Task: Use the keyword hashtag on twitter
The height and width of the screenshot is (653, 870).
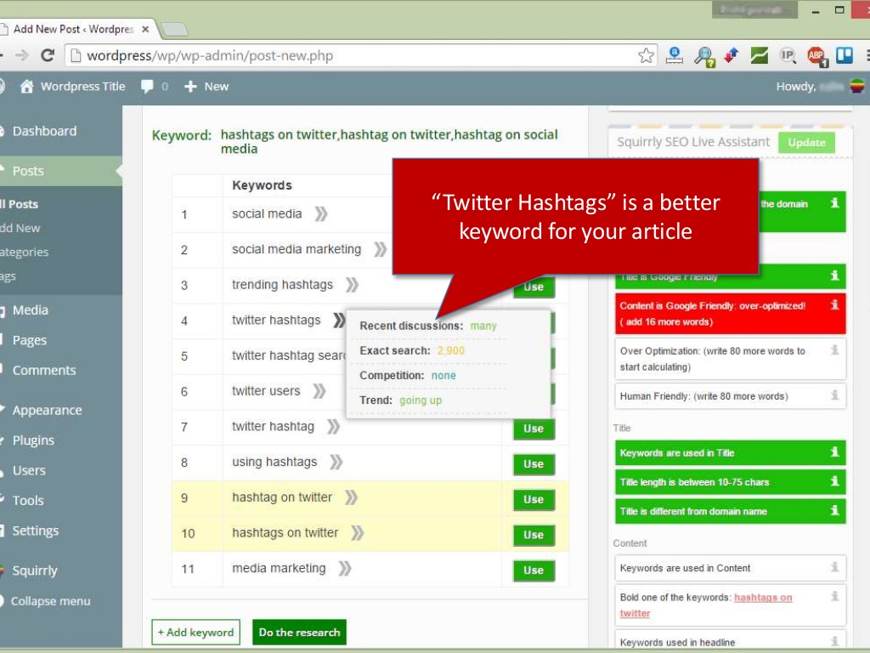Action: (534, 499)
